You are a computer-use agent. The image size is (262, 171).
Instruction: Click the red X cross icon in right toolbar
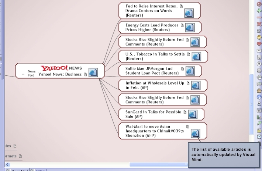(x=259, y=24)
